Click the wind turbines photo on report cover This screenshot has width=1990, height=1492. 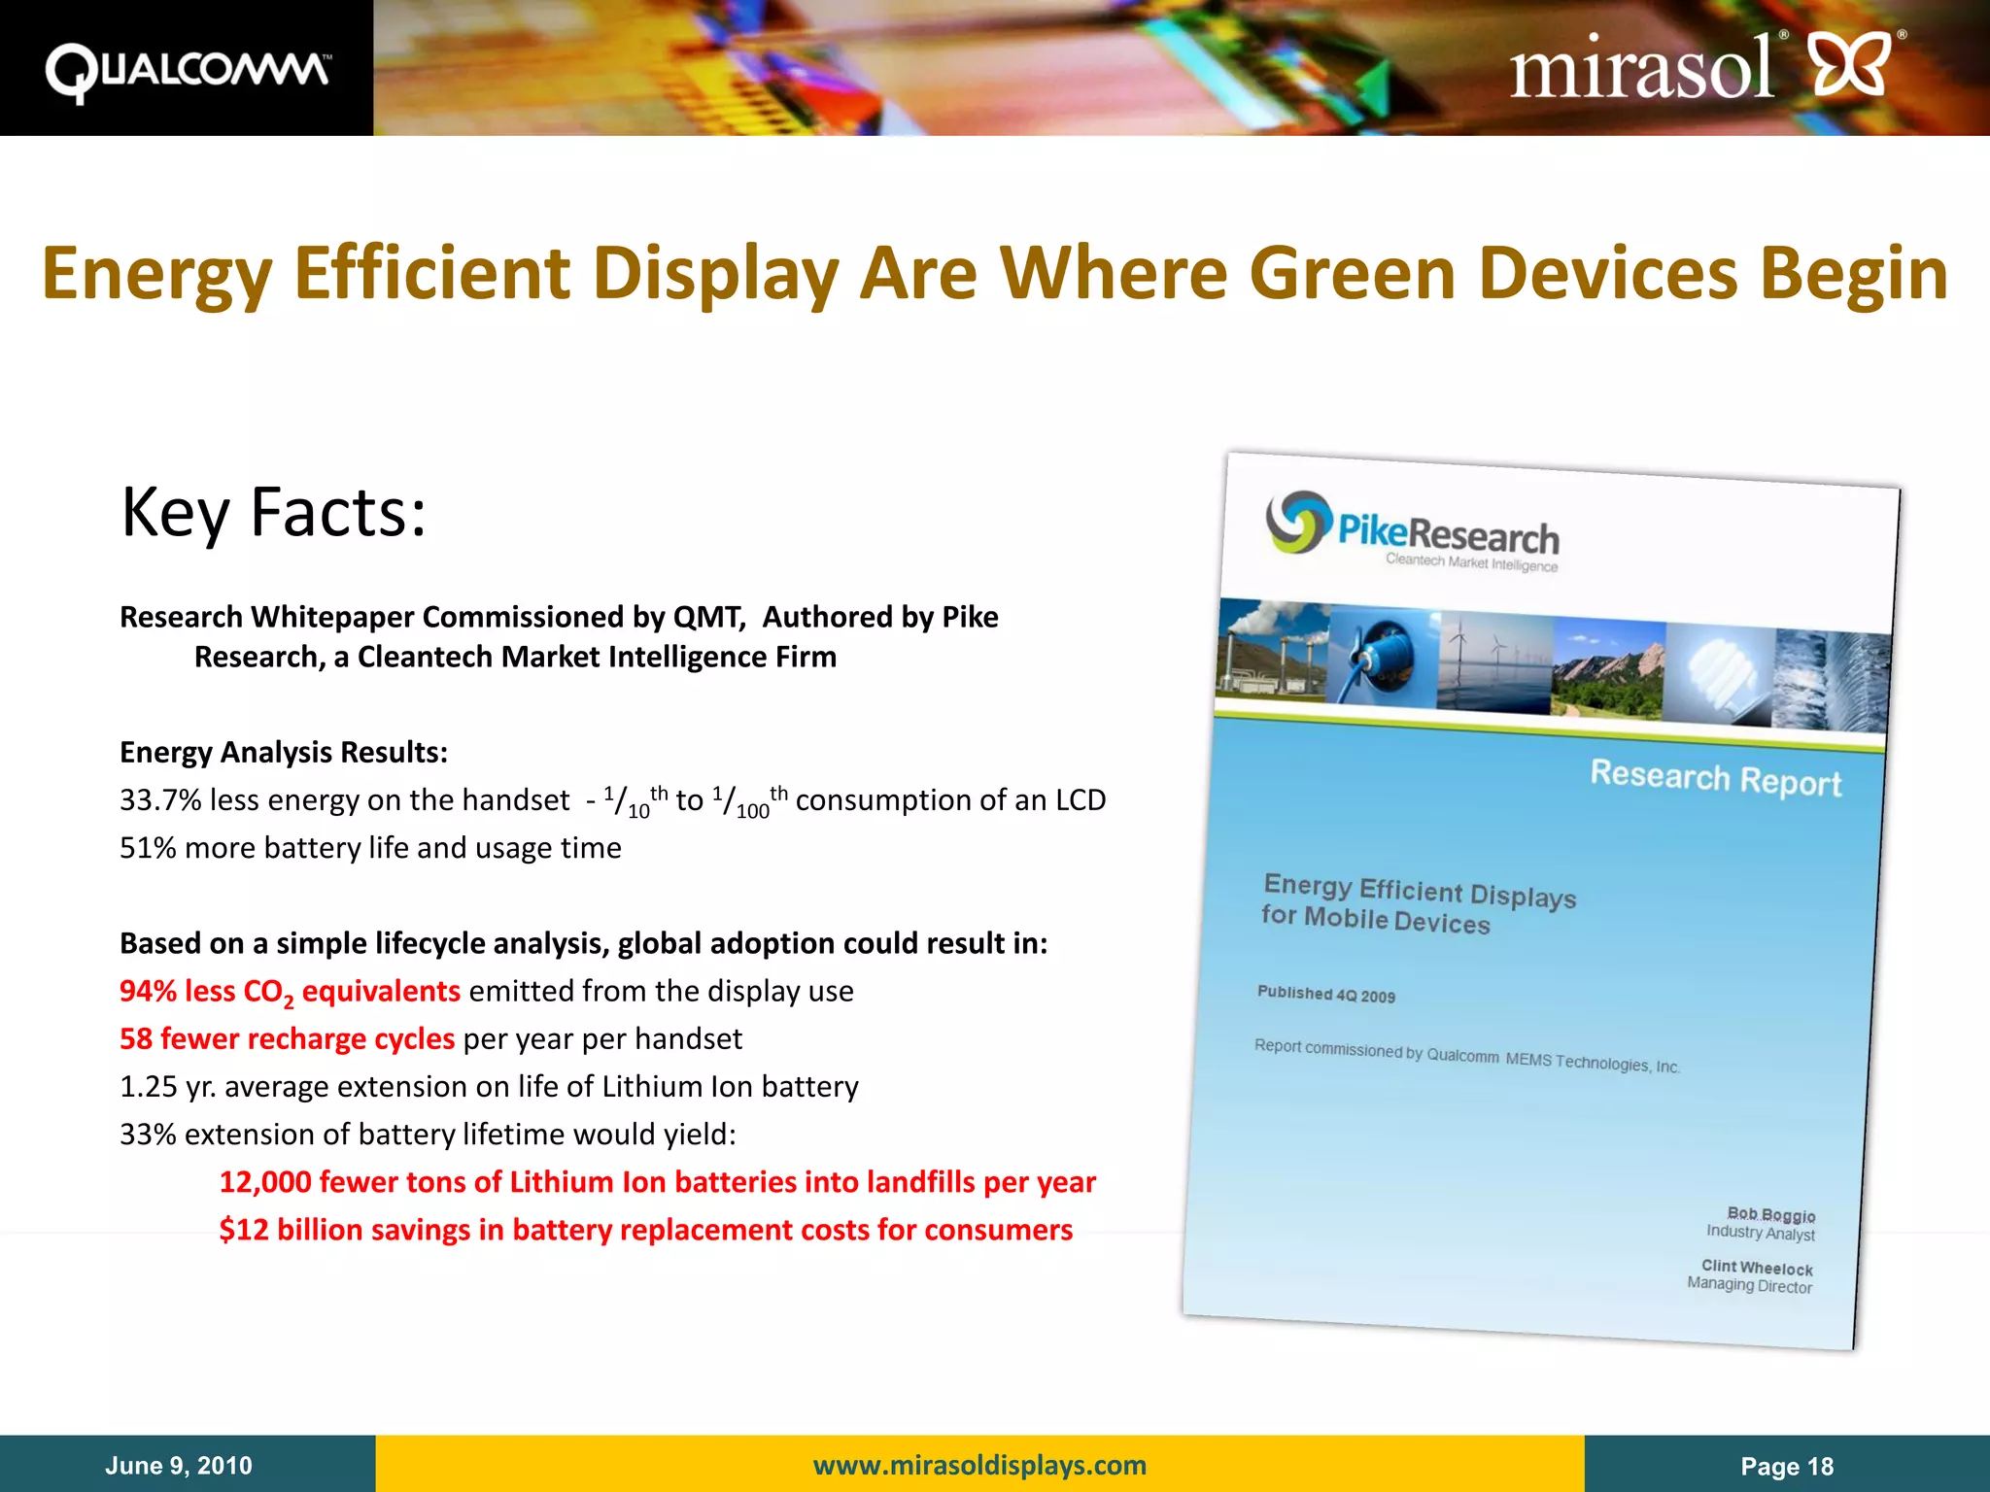[x=1495, y=664]
